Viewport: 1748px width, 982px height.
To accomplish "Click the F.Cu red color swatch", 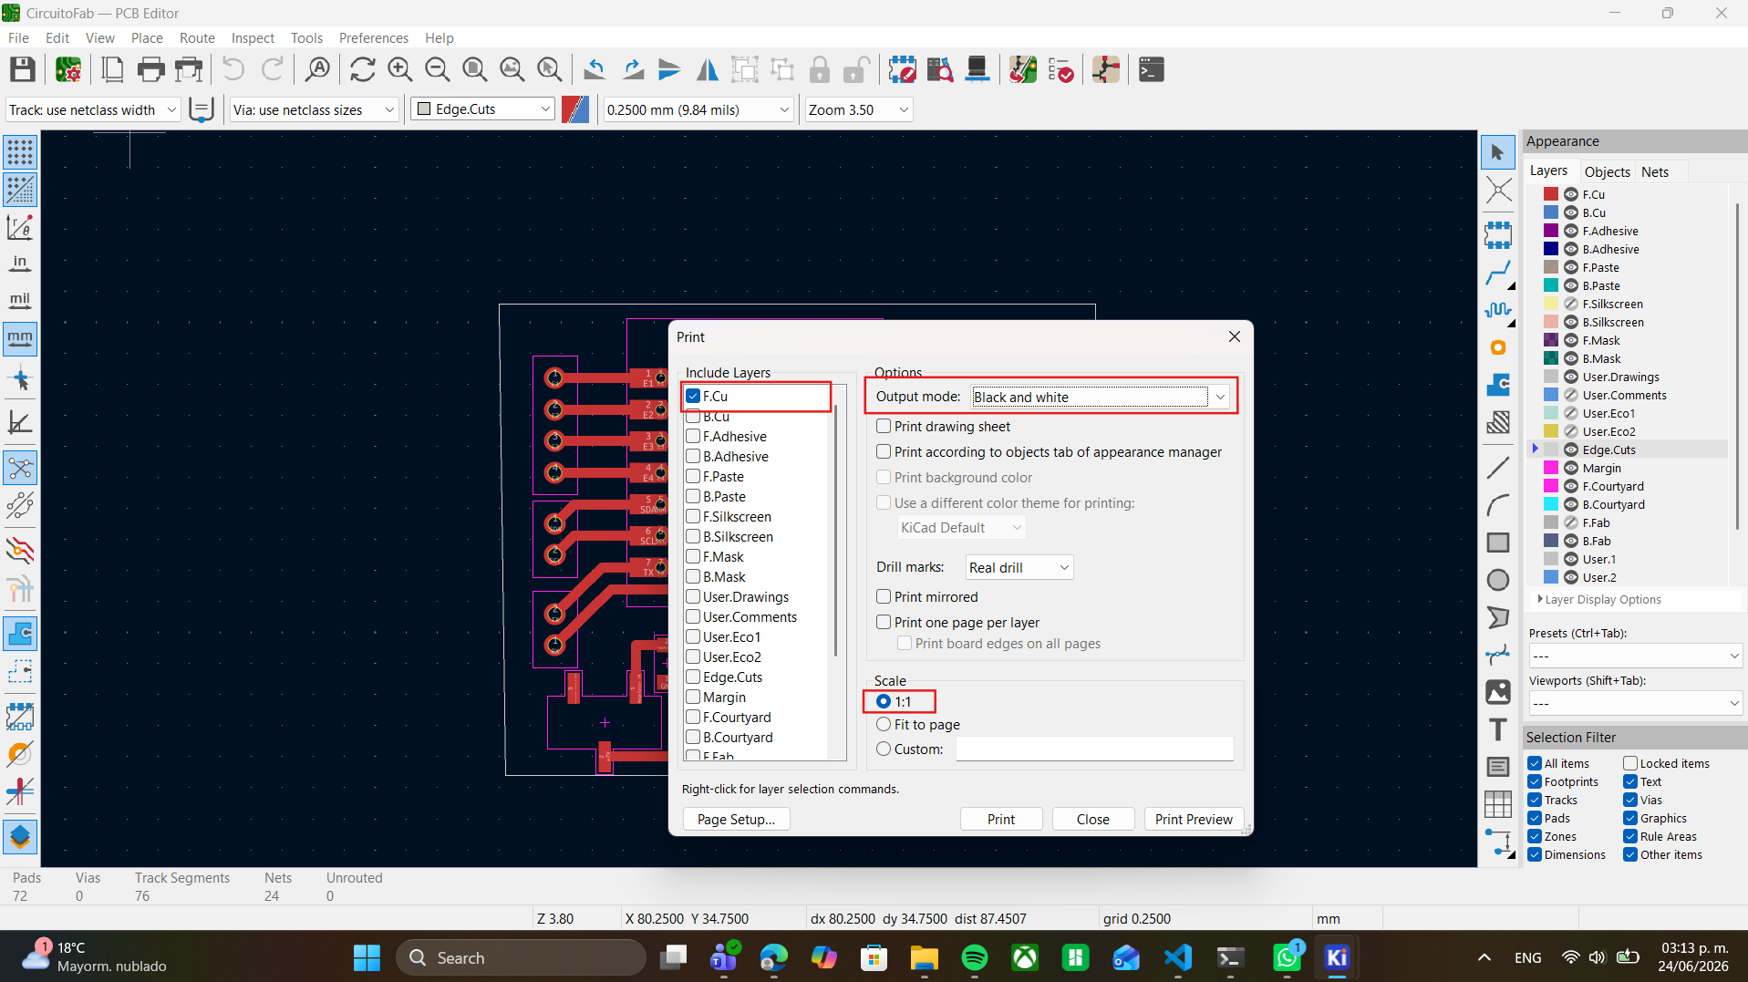I will [1550, 194].
